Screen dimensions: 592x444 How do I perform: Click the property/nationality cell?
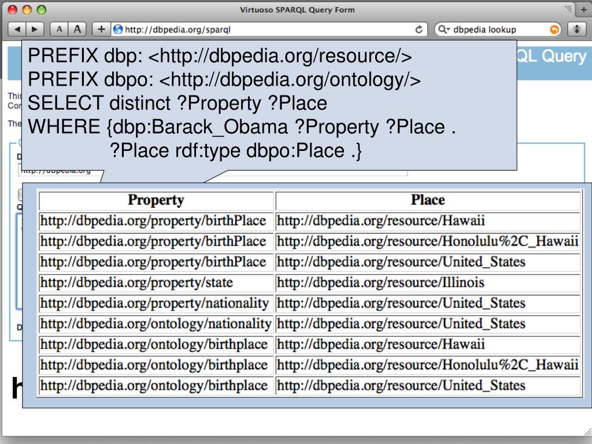(156, 304)
